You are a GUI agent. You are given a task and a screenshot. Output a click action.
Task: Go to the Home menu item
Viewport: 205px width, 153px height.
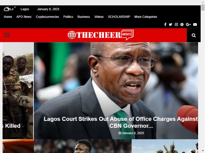8,17
